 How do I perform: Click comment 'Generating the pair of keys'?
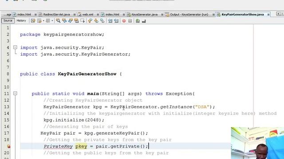point(86,127)
